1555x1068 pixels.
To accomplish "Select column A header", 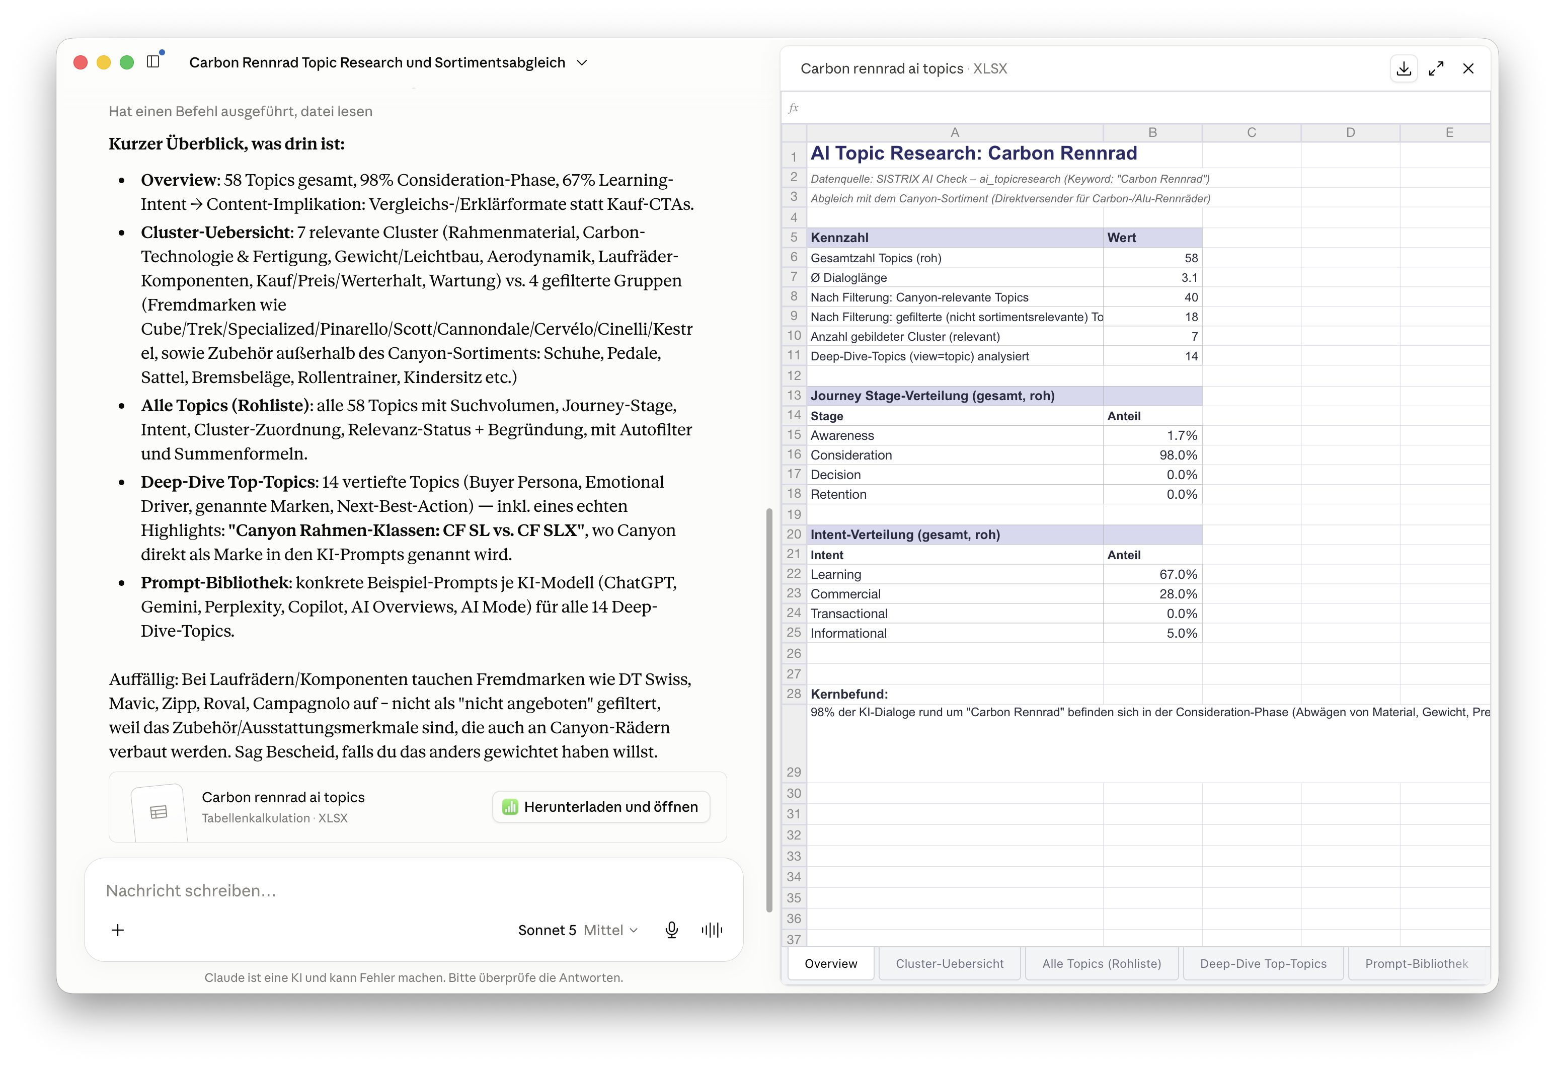I will coord(955,132).
